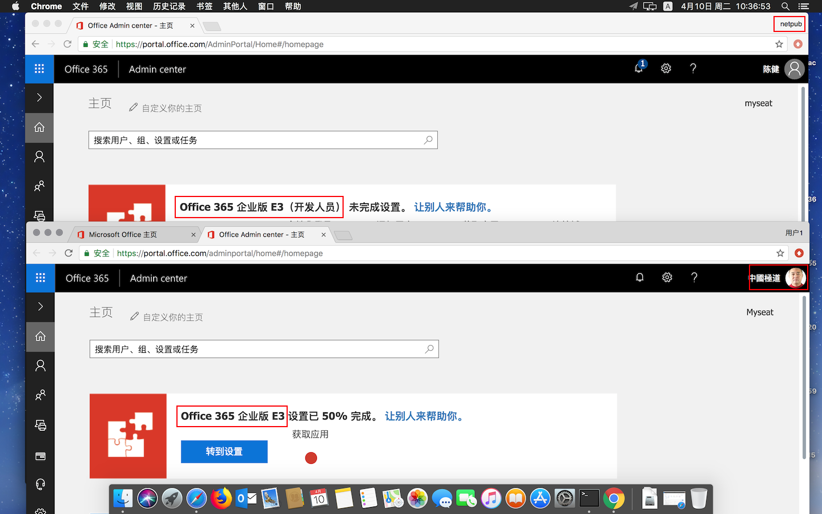The image size is (822, 514).
Task: Open settings gear in back window header
Action: pos(666,69)
